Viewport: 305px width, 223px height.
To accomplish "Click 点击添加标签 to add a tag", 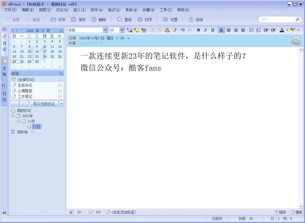I will pos(123,212).
